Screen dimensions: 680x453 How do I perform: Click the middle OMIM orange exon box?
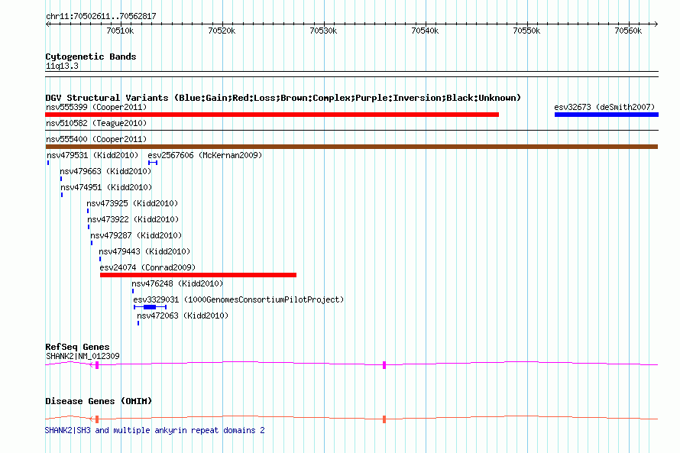click(x=384, y=419)
